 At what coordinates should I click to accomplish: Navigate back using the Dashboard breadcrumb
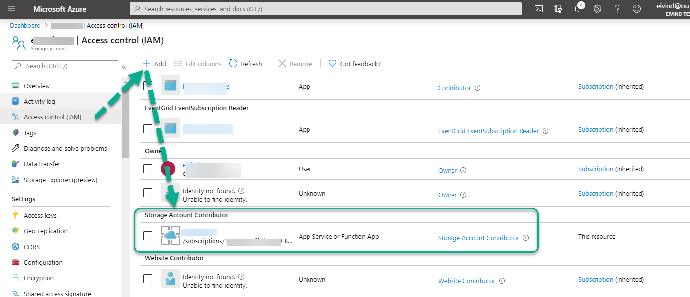pos(25,25)
